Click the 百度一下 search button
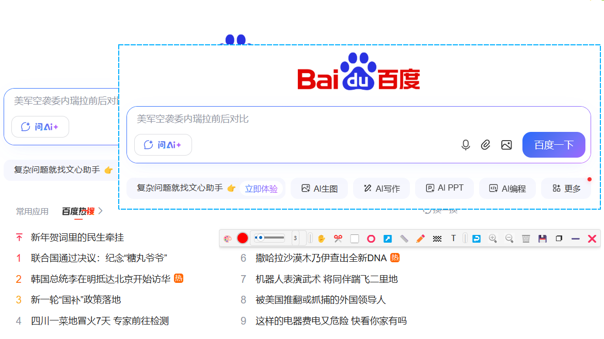 (553, 145)
